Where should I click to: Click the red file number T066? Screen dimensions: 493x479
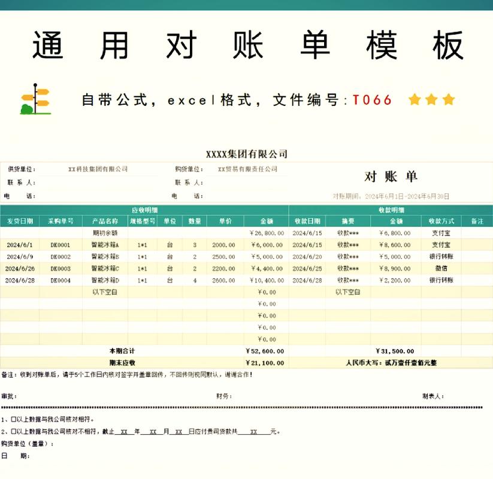[372, 100]
